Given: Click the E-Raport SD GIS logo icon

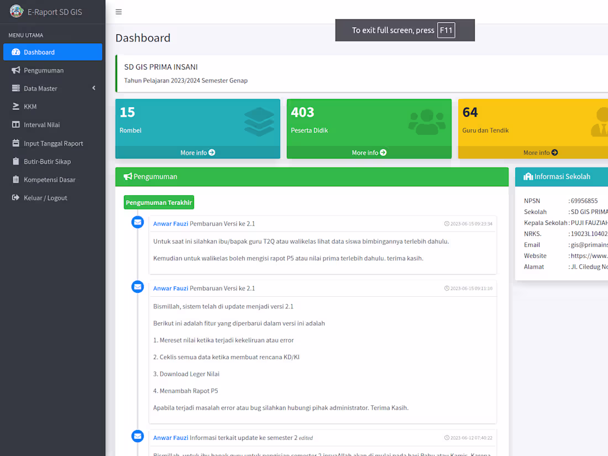Looking at the screenshot, I should click(16, 11).
